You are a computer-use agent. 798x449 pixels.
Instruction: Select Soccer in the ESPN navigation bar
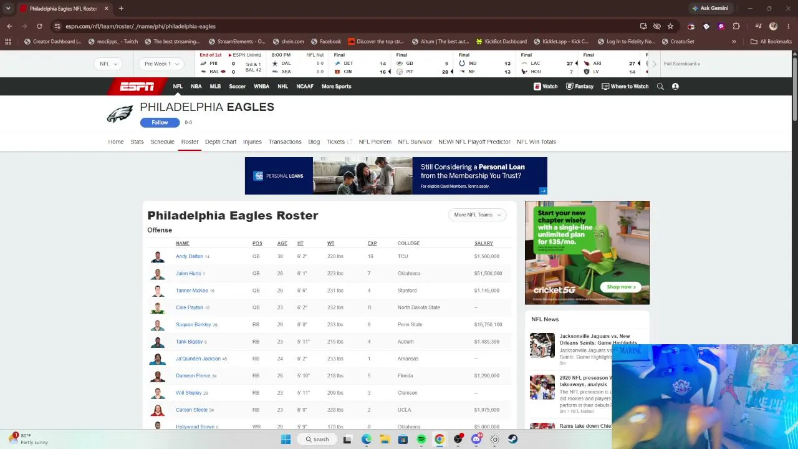[237, 87]
